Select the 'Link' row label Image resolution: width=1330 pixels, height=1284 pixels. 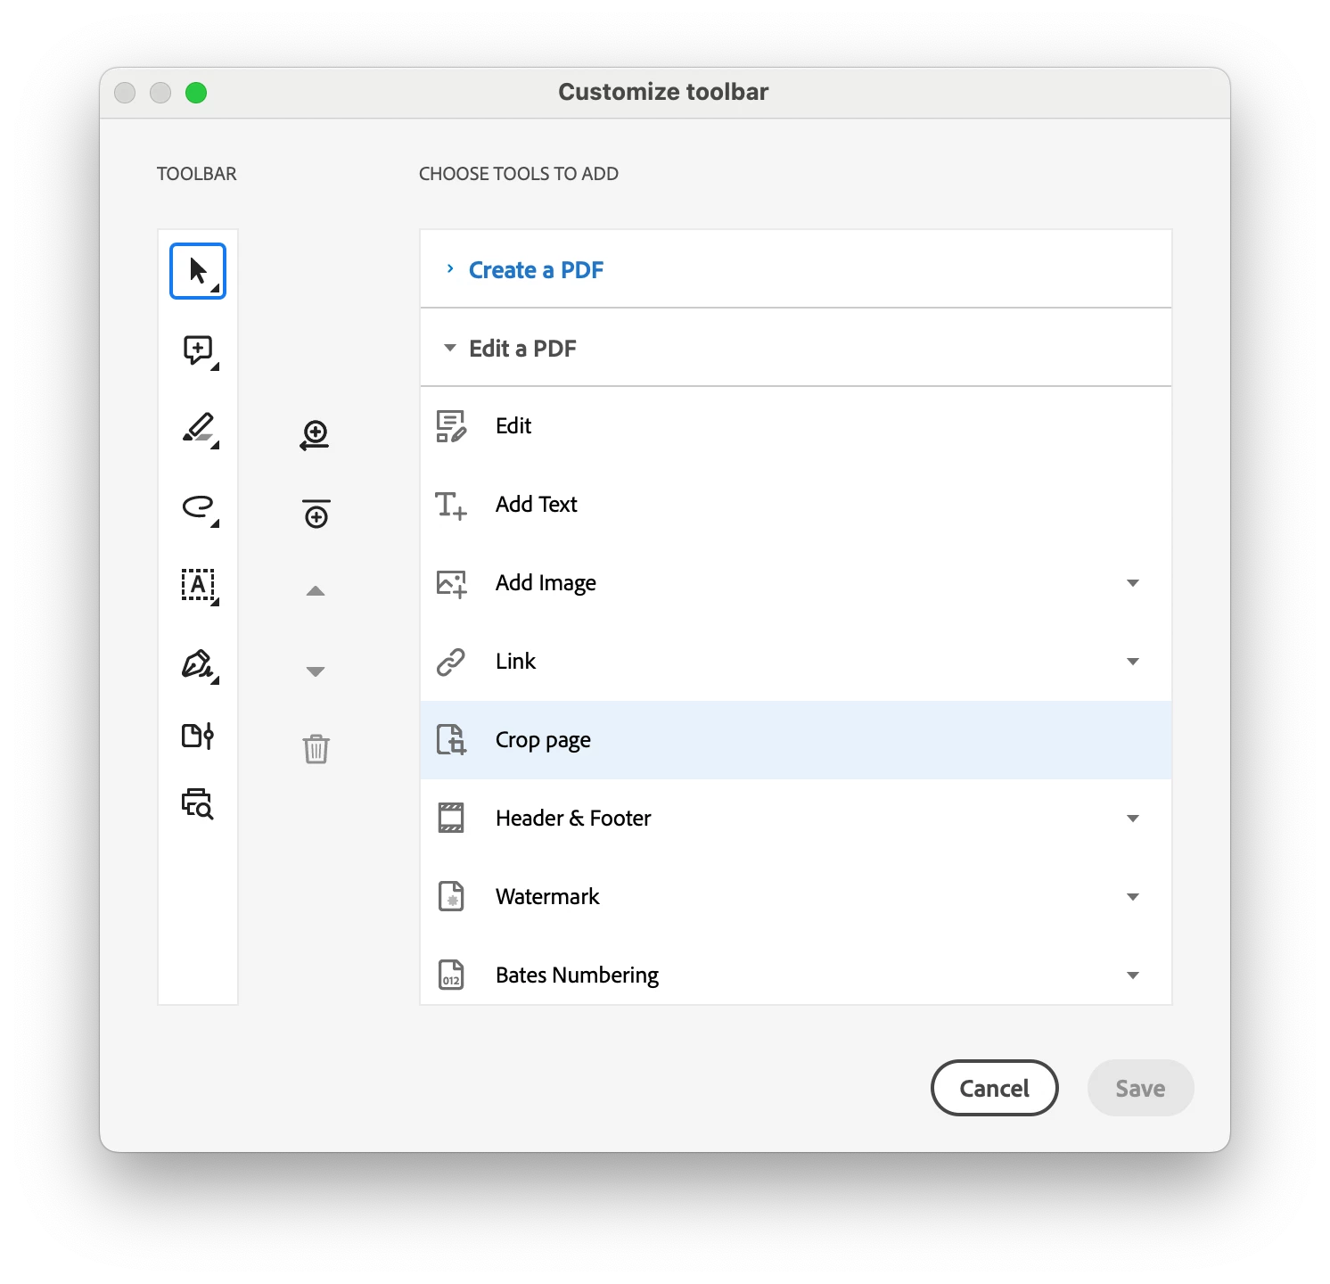pos(515,662)
